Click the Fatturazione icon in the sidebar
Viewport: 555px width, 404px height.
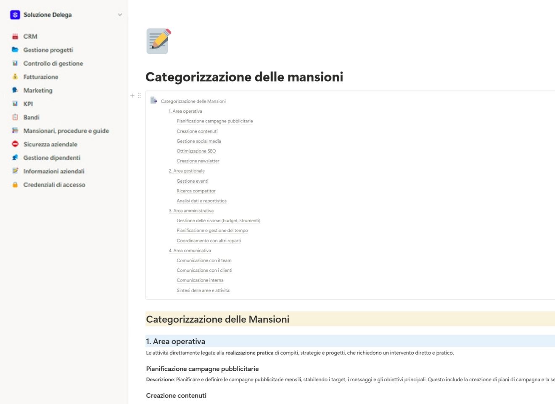16,77
